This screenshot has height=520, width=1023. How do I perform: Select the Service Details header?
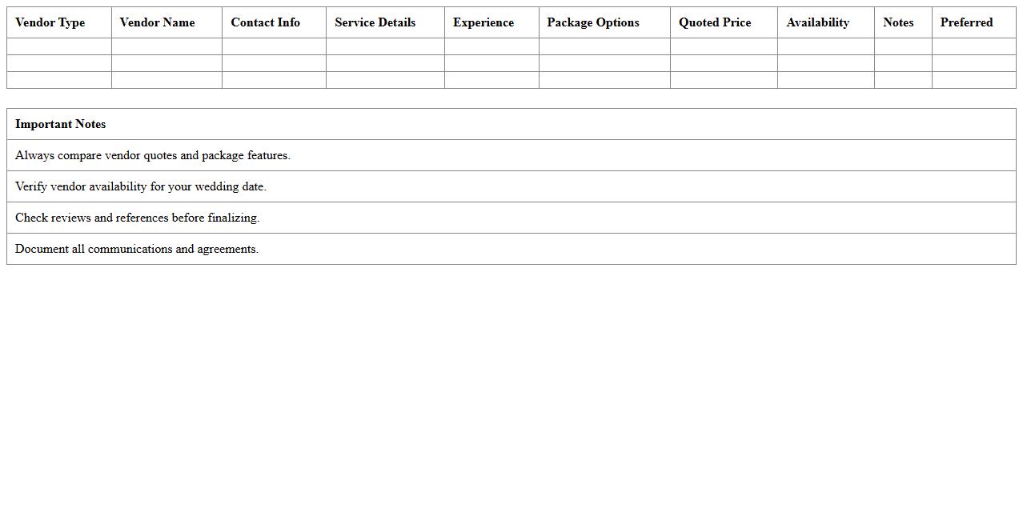(375, 22)
